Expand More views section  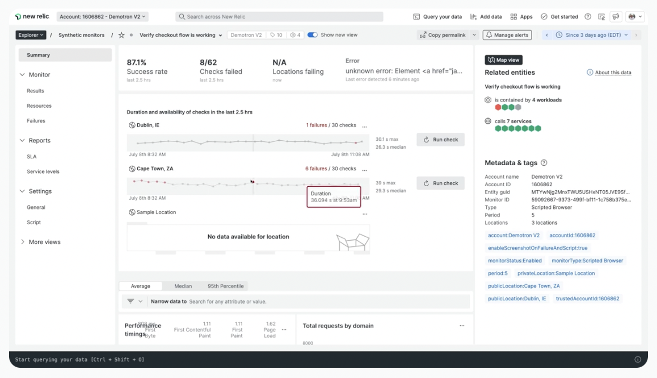click(x=23, y=242)
